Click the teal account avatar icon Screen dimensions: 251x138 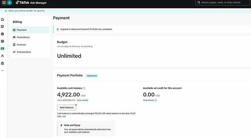pyautogui.click(x=9, y=3)
